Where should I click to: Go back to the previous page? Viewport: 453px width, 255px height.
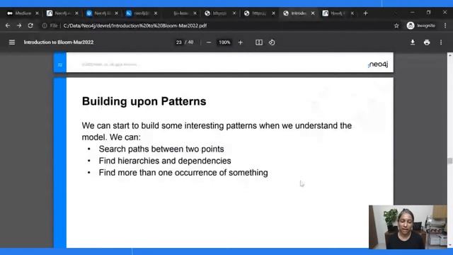click(8, 25)
